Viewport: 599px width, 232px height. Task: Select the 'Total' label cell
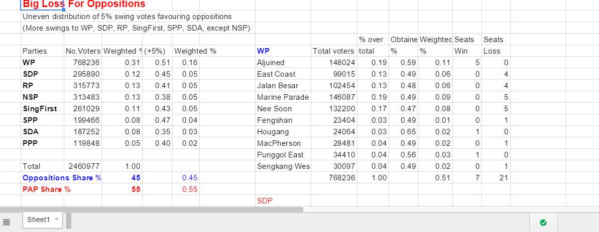pos(42,166)
